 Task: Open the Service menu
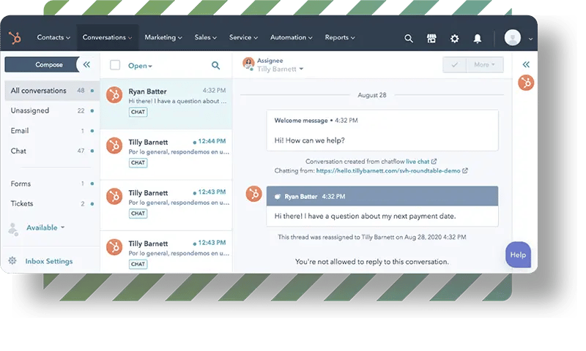click(243, 37)
